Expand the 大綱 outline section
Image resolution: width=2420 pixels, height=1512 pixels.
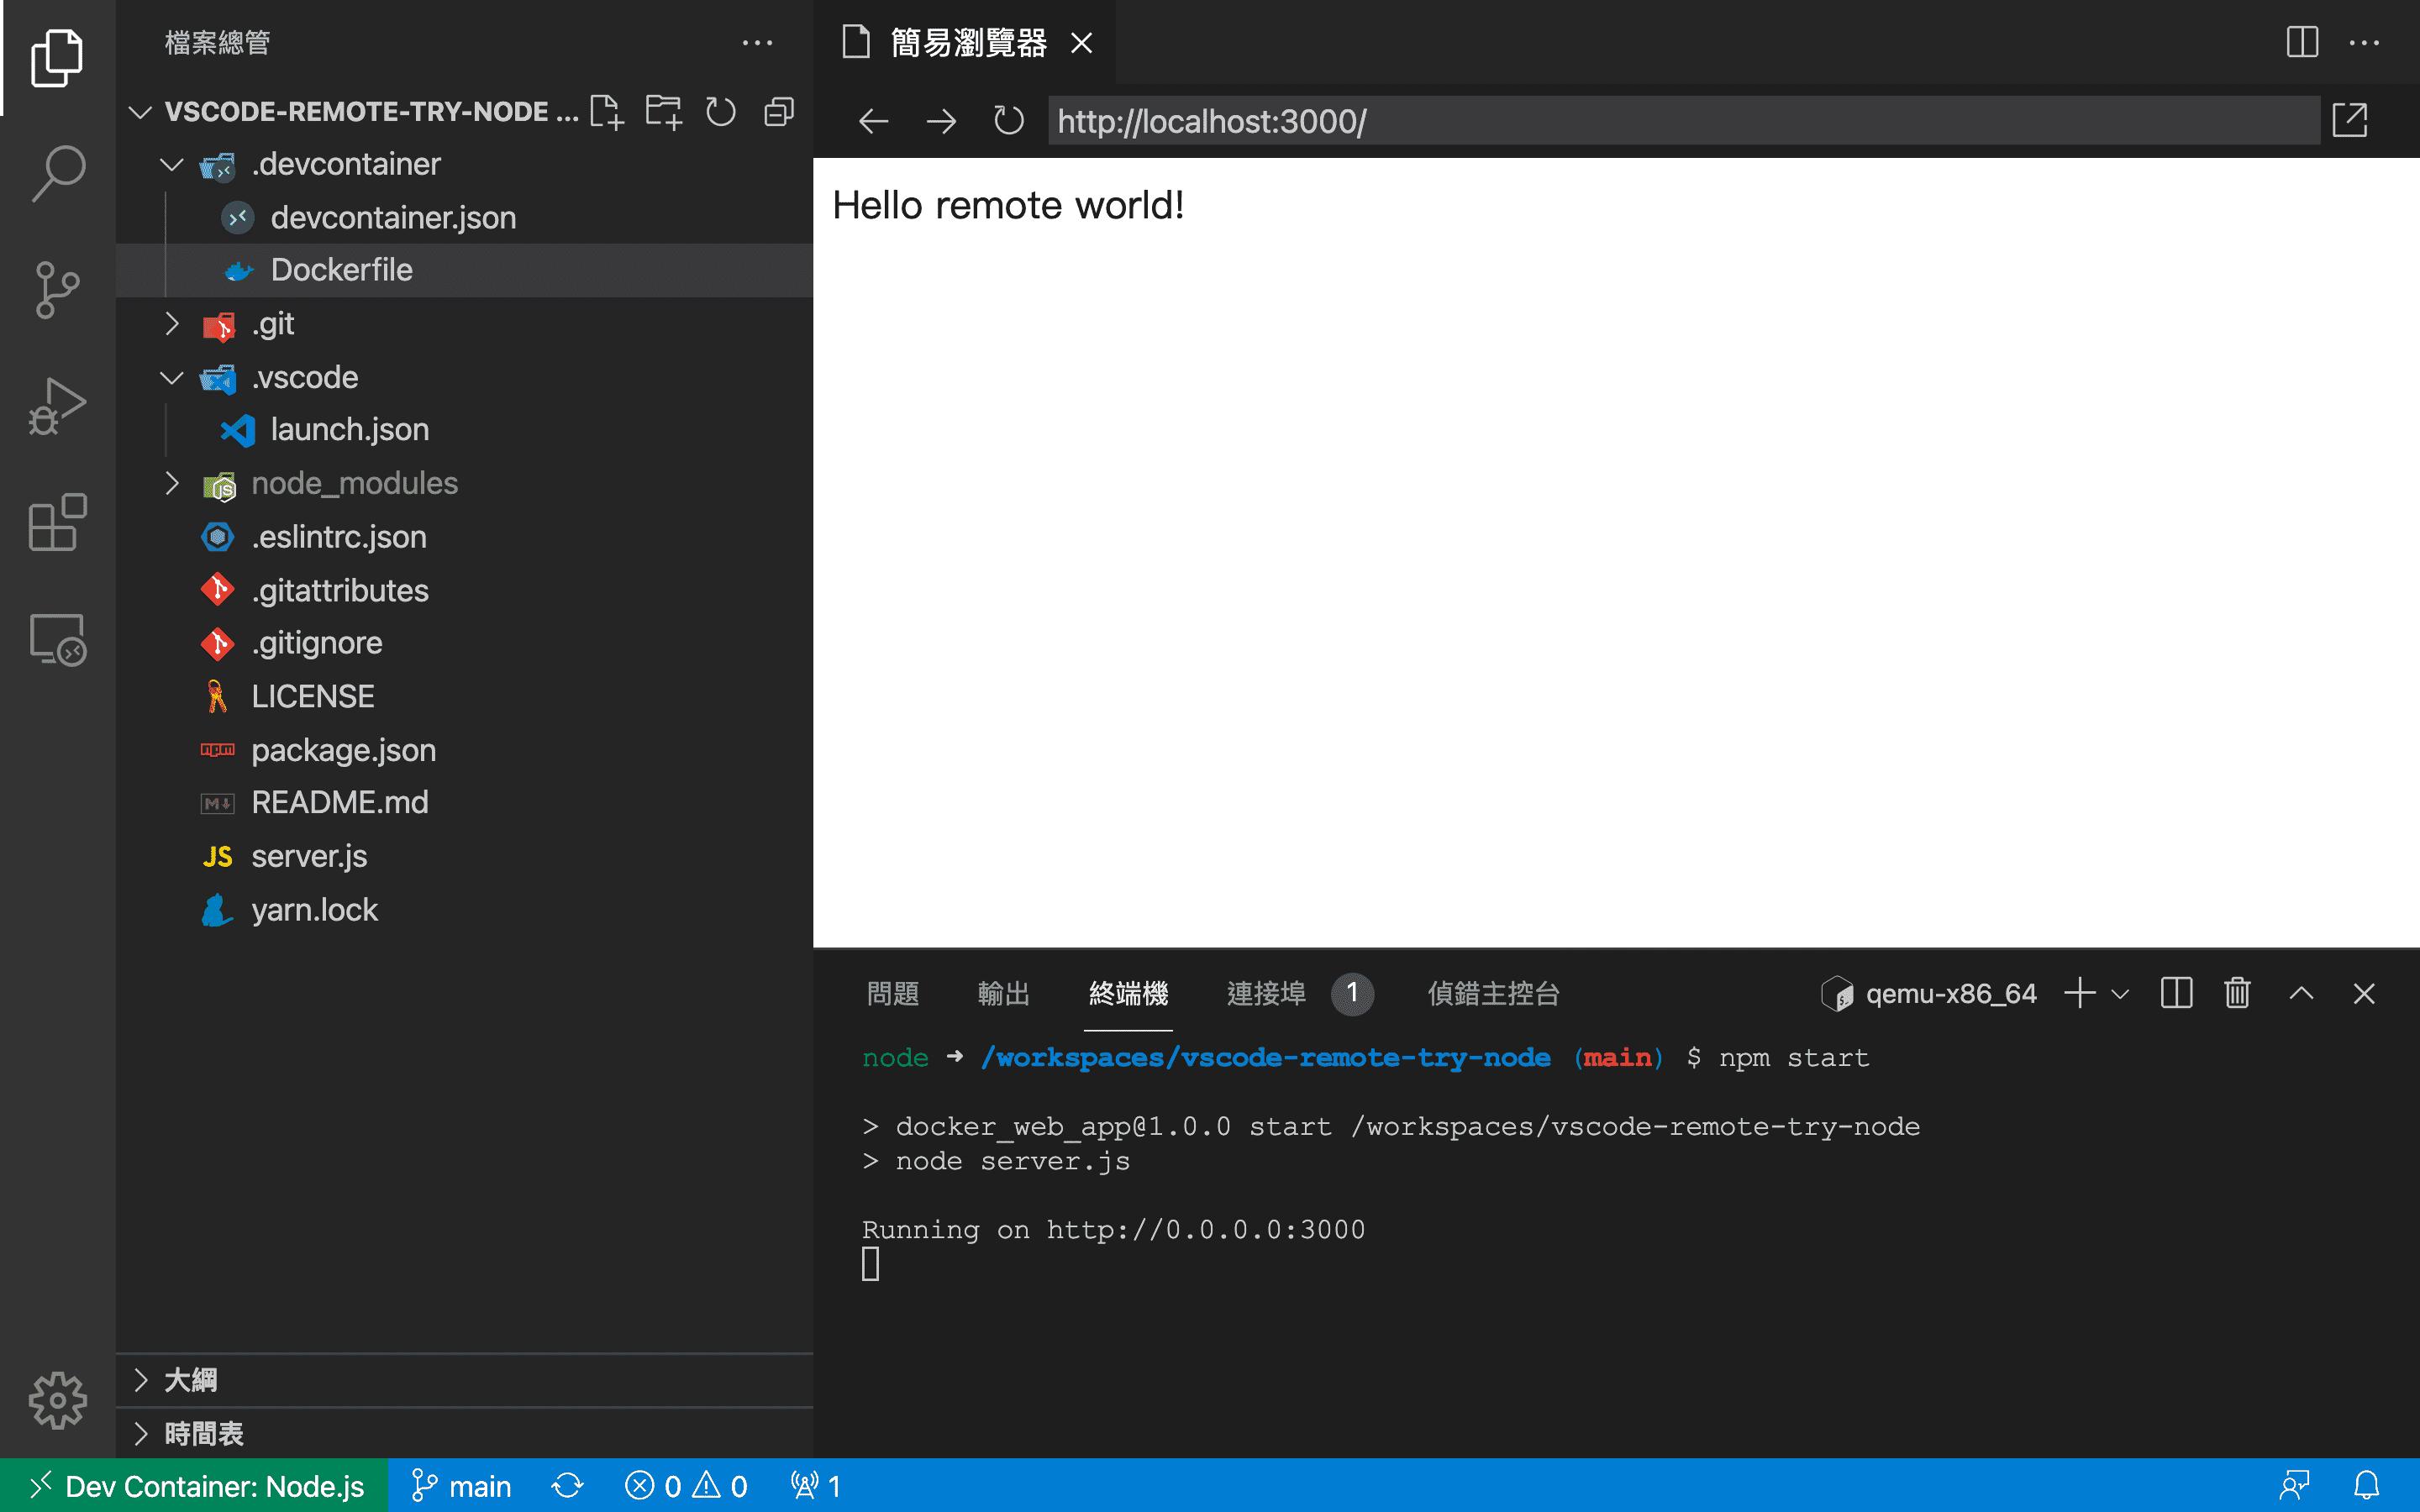coord(465,1380)
